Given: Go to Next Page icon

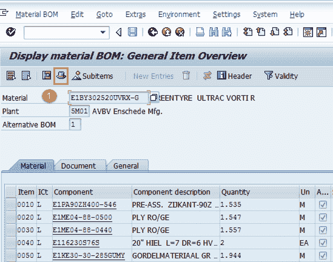Looking at the screenshot, I should (x=275, y=32).
